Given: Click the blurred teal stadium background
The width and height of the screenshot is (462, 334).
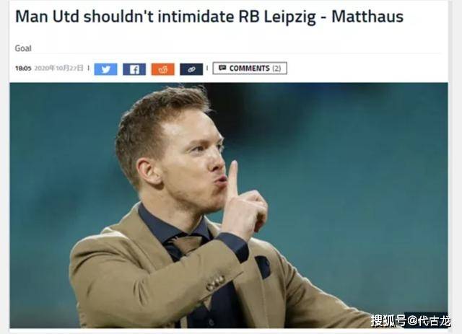Looking at the screenshot, I should tap(354, 177).
